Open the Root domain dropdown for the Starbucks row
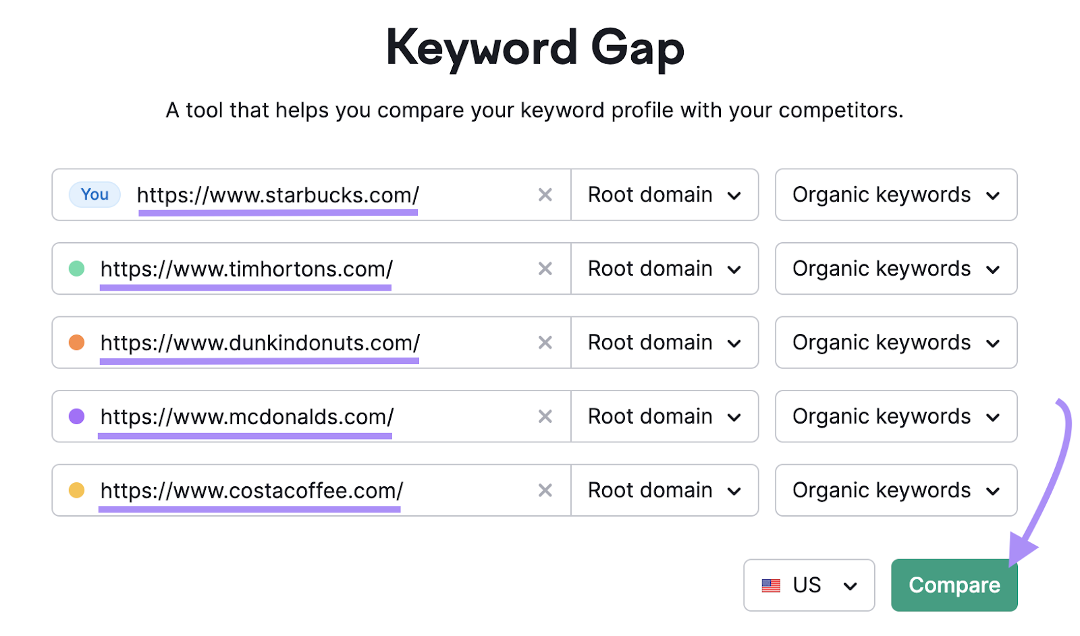Viewport: 1080px width, 636px height. coord(665,195)
